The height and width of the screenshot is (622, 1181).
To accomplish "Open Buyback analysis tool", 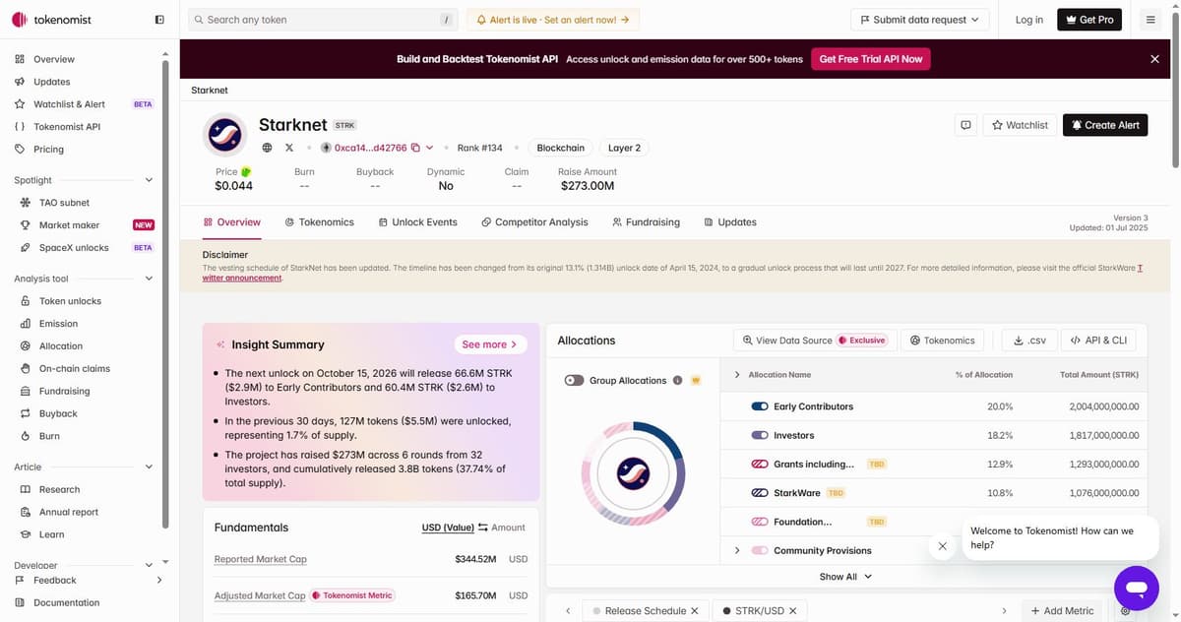I will [x=58, y=414].
